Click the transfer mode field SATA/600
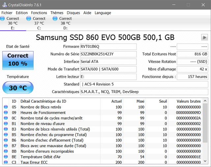211x167 pixels. pos(108,69)
